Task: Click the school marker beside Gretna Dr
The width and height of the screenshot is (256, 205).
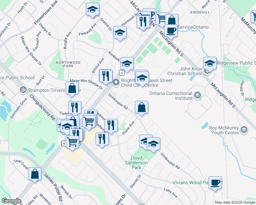Action: (120, 33)
